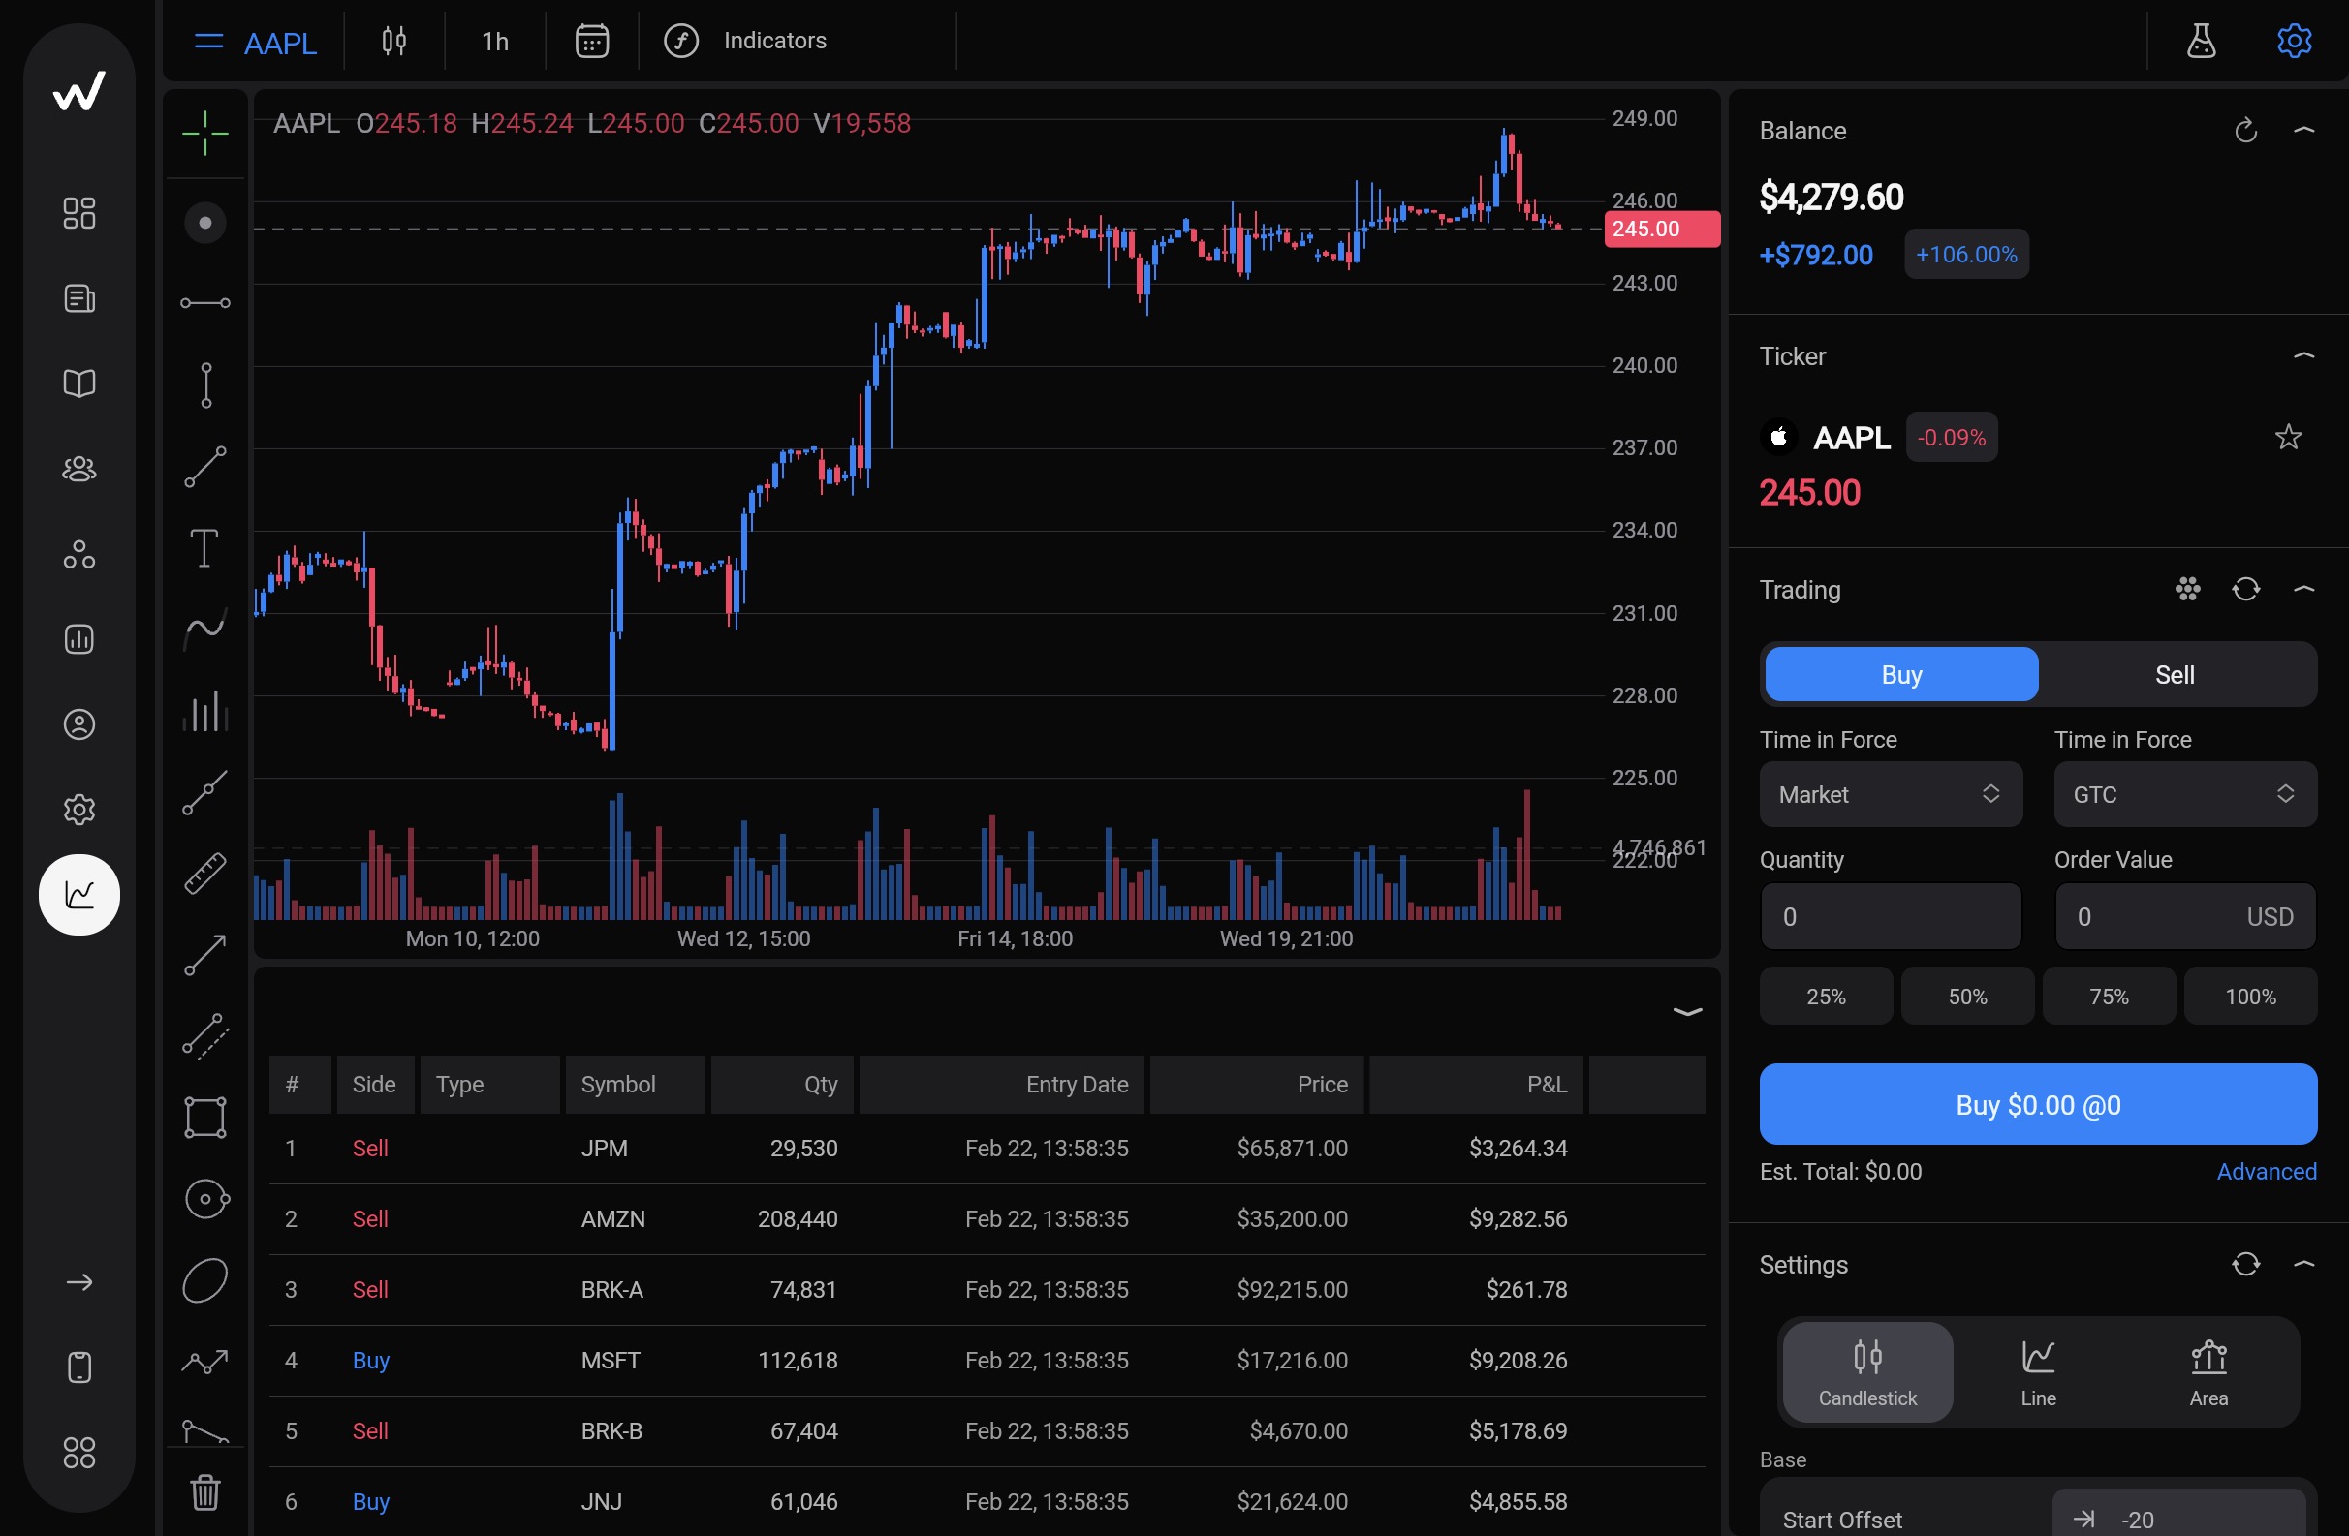Switch the trading side to Buy
This screenshot has width=2349, height=1536.
pyautogui.click(x=1901, y=675)
